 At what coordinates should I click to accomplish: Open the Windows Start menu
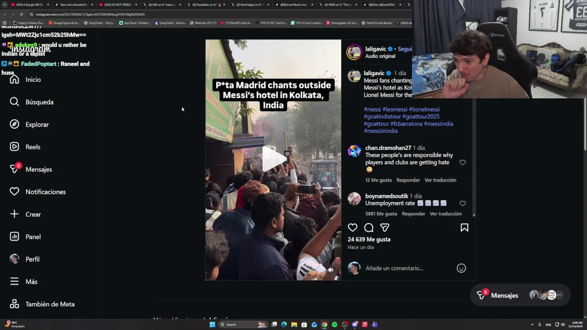[x=212, y=324]
